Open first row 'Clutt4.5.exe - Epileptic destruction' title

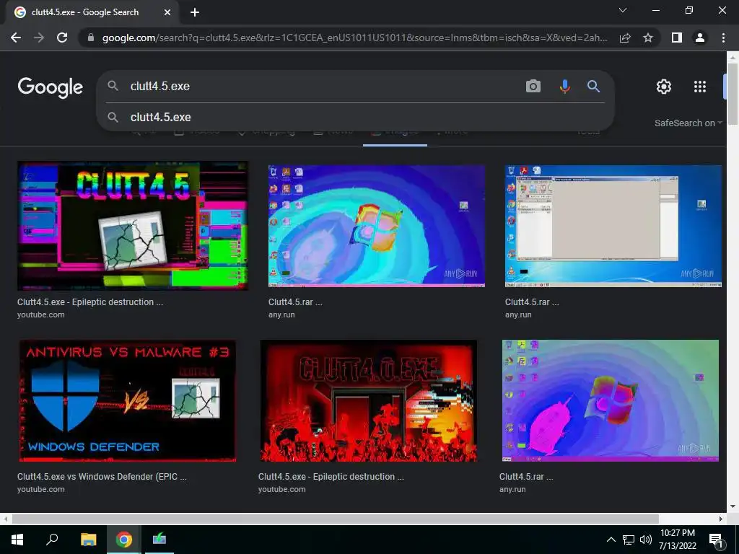(90, 302)
